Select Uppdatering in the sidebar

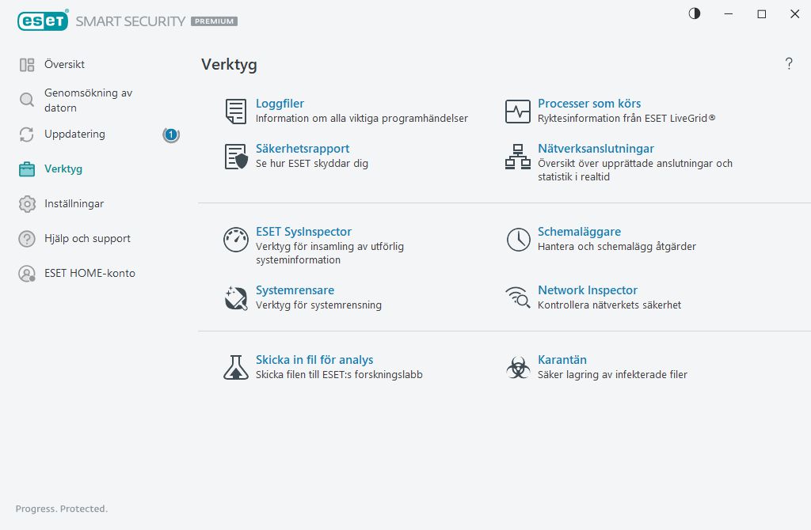tap(74, 134)
